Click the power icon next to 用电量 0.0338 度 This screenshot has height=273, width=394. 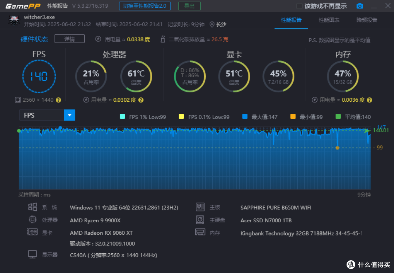tap(98, 39)
